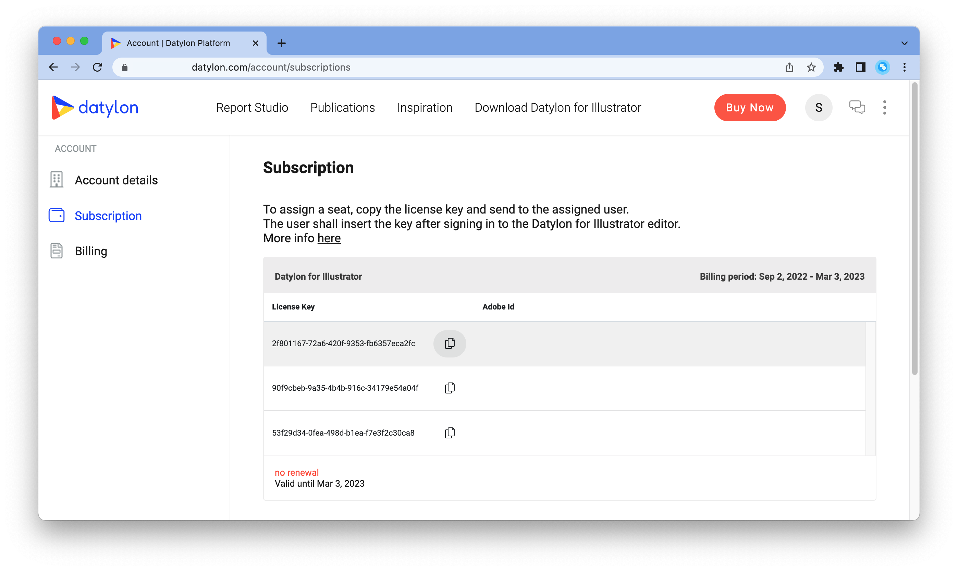The image size is (958, 571).
Task: Click the page vertical scrollbar
Action: [x=914, y=229]
